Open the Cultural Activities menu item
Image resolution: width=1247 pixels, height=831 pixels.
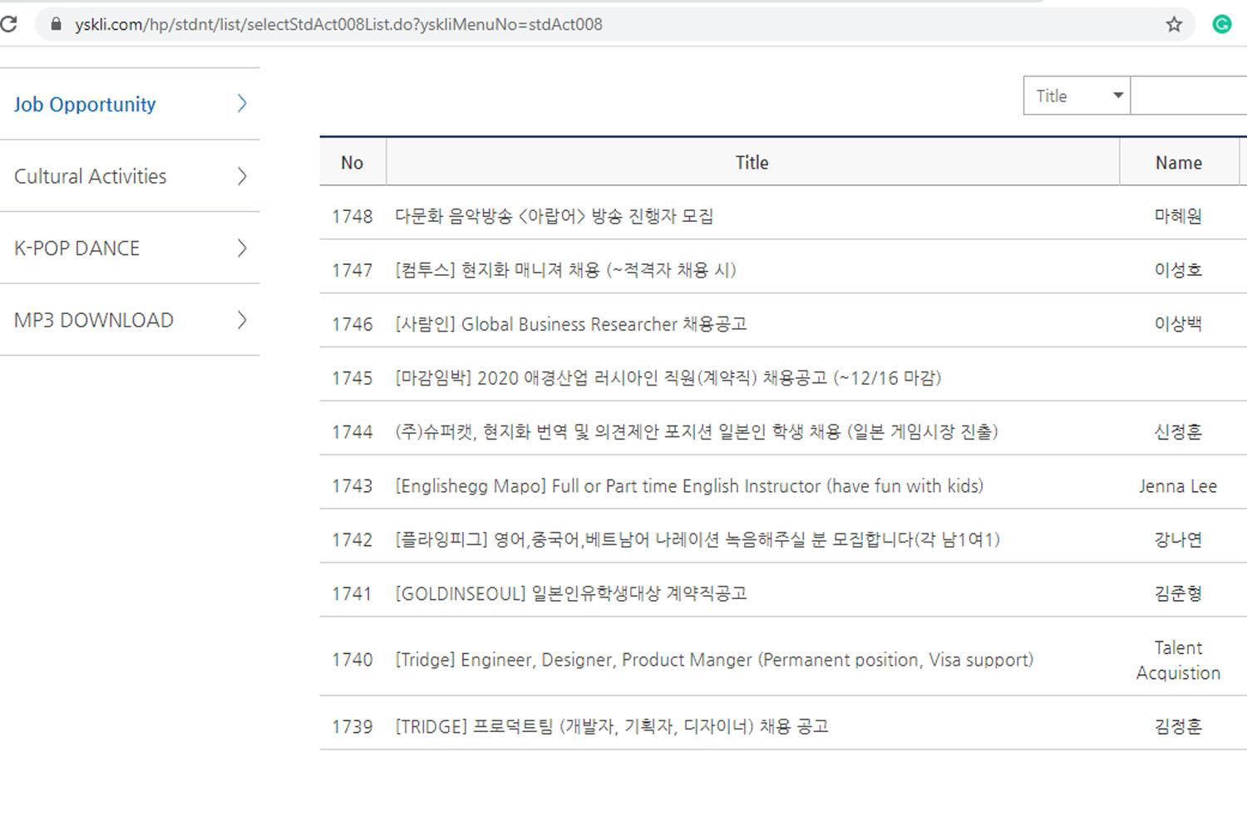(x=91, y=176)
